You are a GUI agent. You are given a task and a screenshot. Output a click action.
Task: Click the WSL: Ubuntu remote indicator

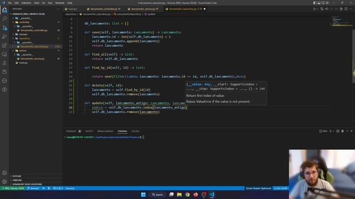tap(13, 188)
